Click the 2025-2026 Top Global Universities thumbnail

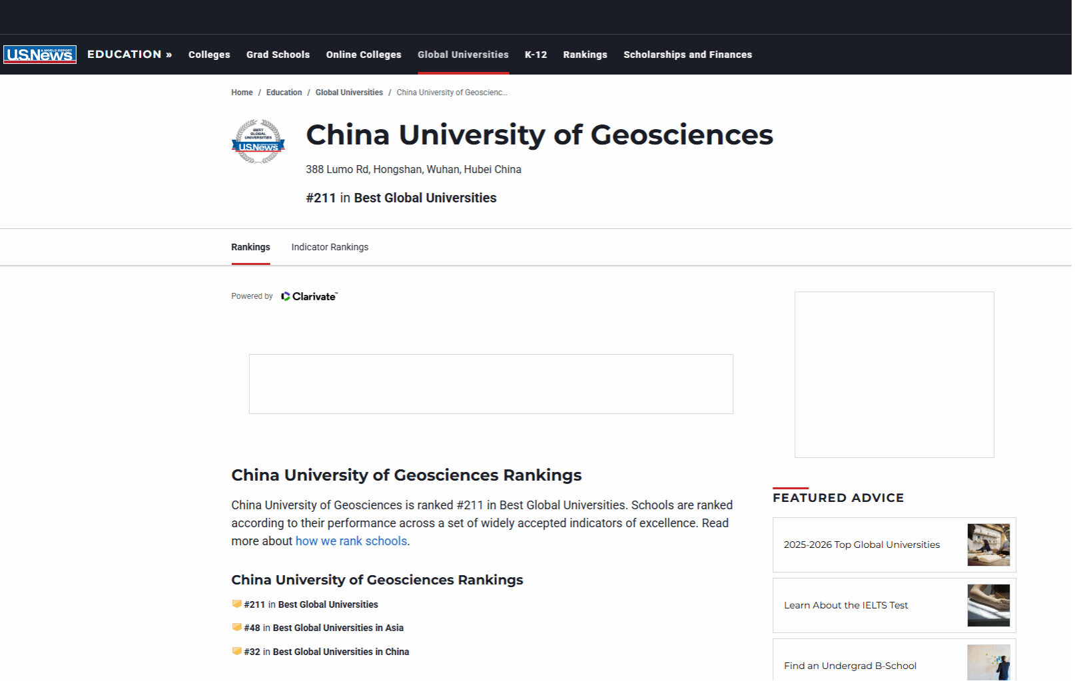[988, 545]
